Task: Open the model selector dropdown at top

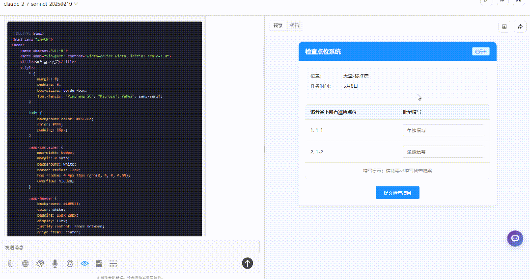Action: [41, 4]
